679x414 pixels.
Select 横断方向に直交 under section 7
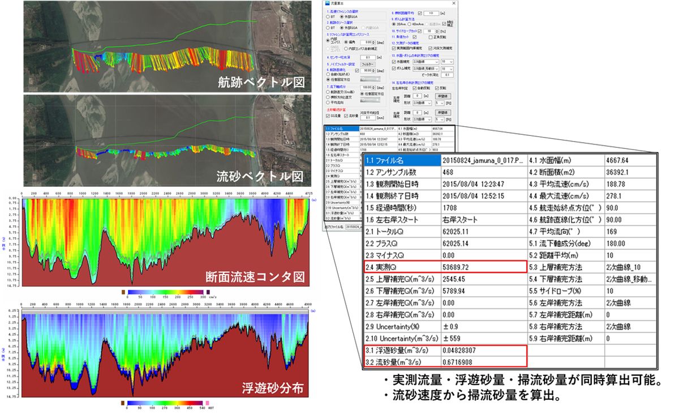tap(328, 97)
